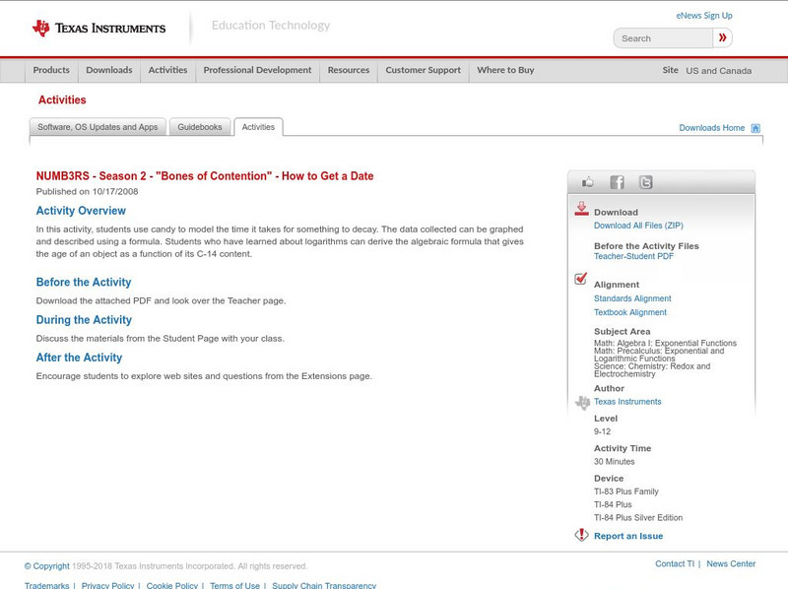Open the News Center footer link
The width and height of the screenshot is (788, 589).
[x=731, y=563]
